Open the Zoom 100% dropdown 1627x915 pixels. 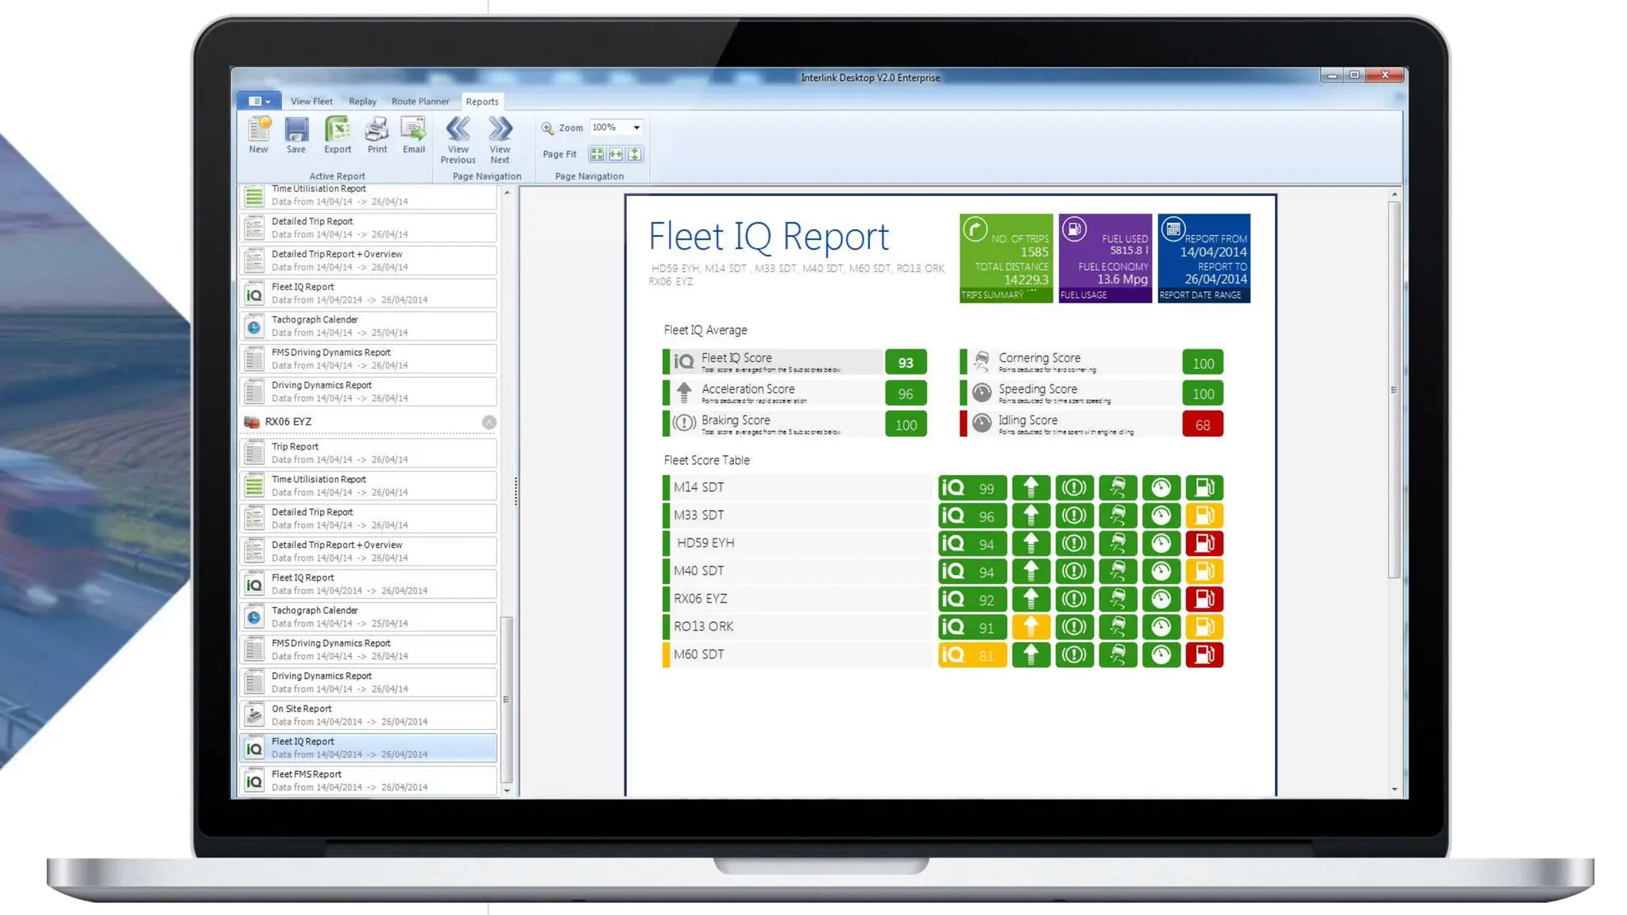tap(636, 128)
